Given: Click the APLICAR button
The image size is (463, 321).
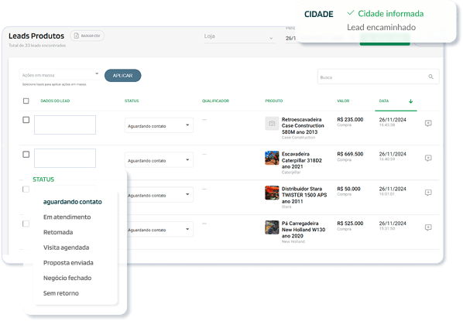Looking at the screenshot, I should click(122, 76).
